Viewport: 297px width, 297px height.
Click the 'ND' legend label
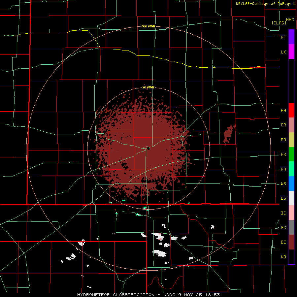pyautogui.click(x=283, y=257)
